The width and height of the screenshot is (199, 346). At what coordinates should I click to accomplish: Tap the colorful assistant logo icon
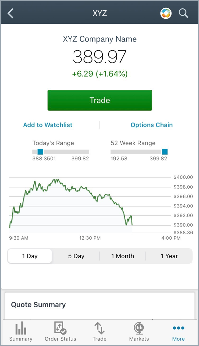tap(165, 13)
